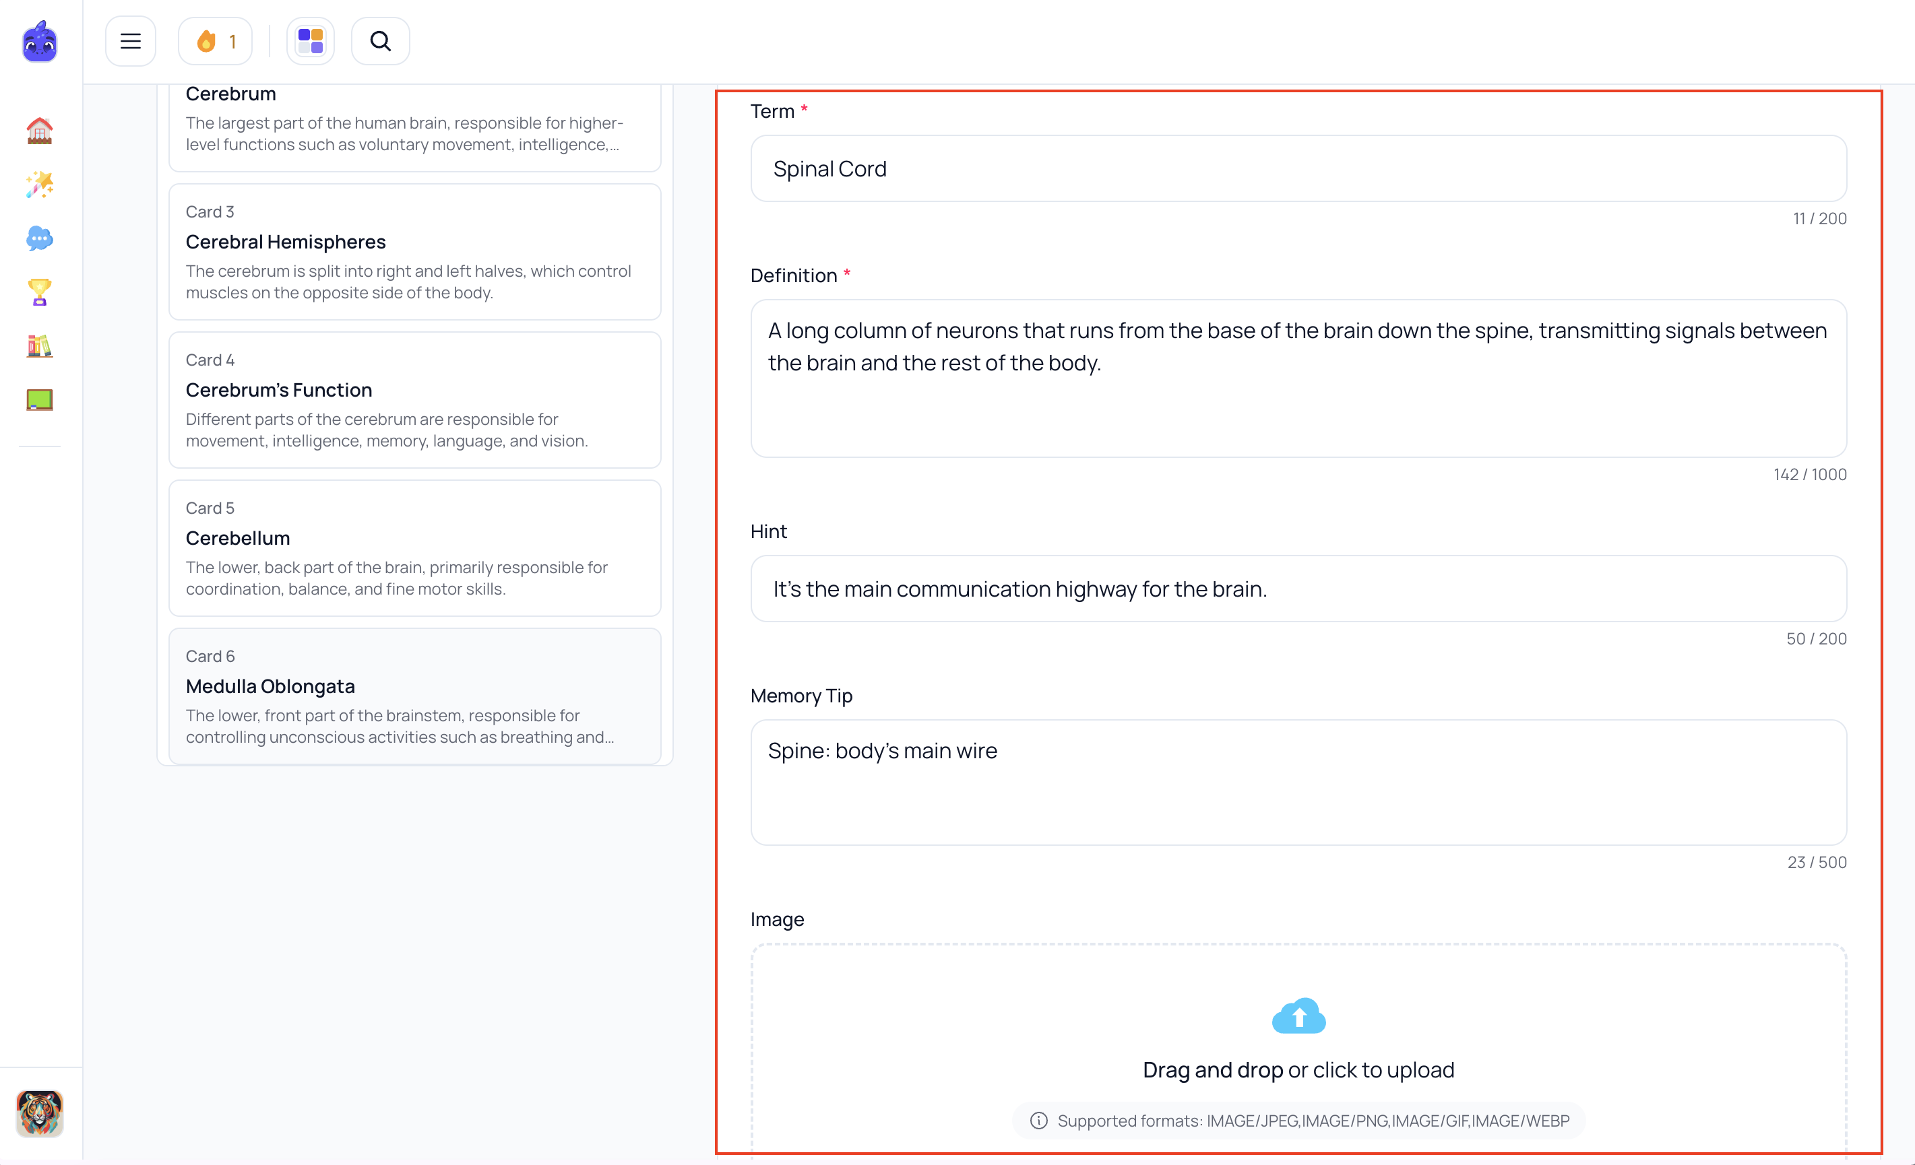
Task: Click the 'Image' section label
Action: click(x=777, y=920)
